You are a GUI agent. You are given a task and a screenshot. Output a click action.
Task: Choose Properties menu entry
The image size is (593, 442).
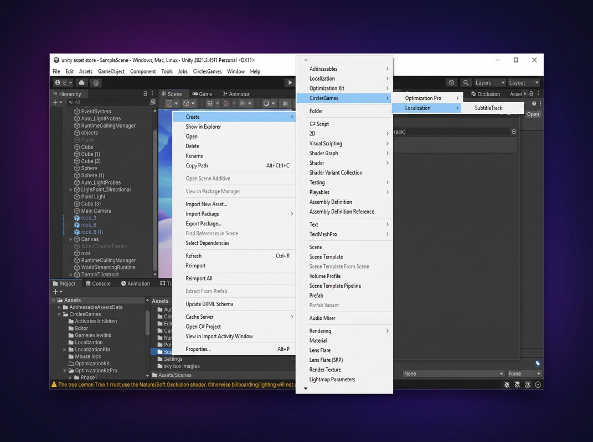[234, 349]
